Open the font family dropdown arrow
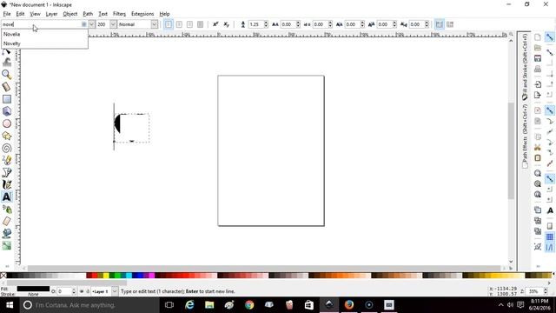 (92, 24)
